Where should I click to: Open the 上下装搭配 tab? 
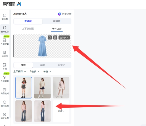[28, 29]
